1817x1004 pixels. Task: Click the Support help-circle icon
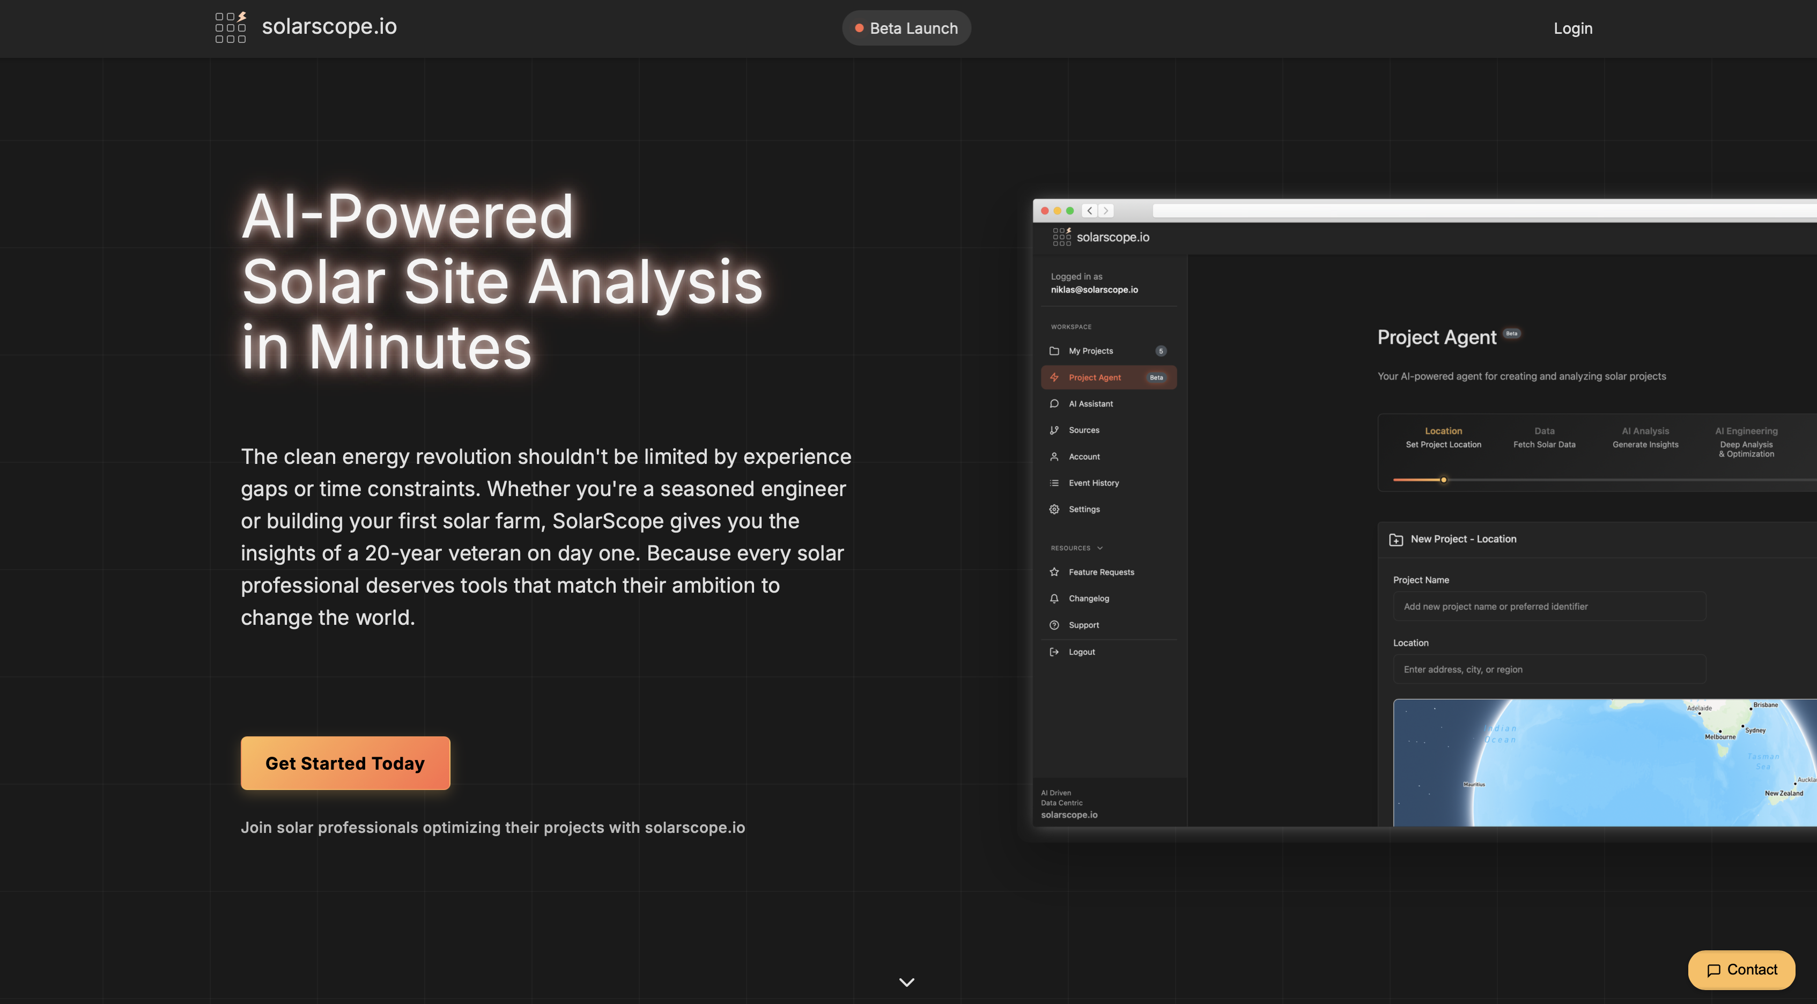(x=1054, y=625)
